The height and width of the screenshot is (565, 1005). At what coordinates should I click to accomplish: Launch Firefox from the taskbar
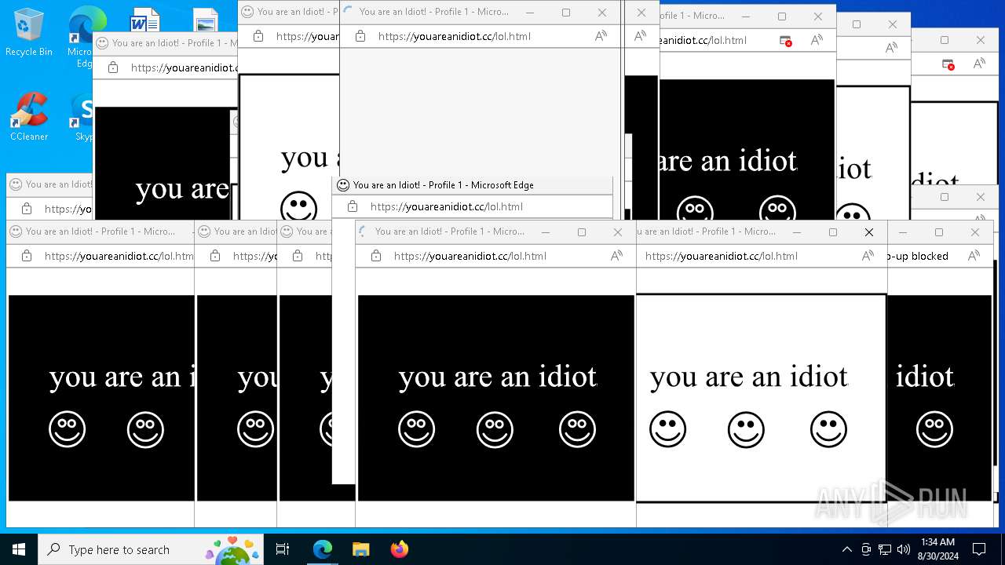[x=399, y=549]
